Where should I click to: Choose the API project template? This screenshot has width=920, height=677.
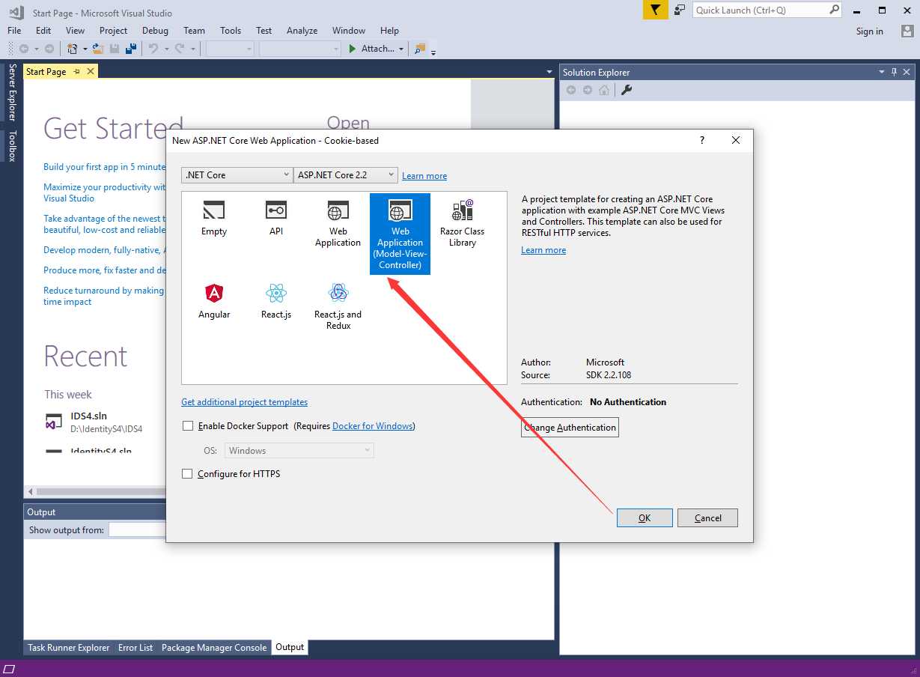pyautogui.click(x=276, y=218)
